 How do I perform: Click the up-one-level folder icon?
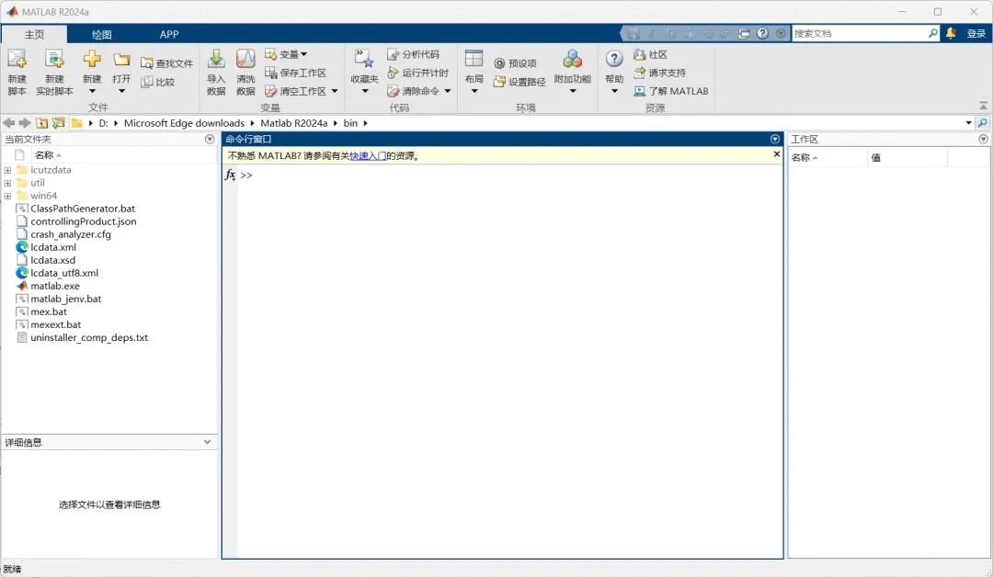(41, 123)
